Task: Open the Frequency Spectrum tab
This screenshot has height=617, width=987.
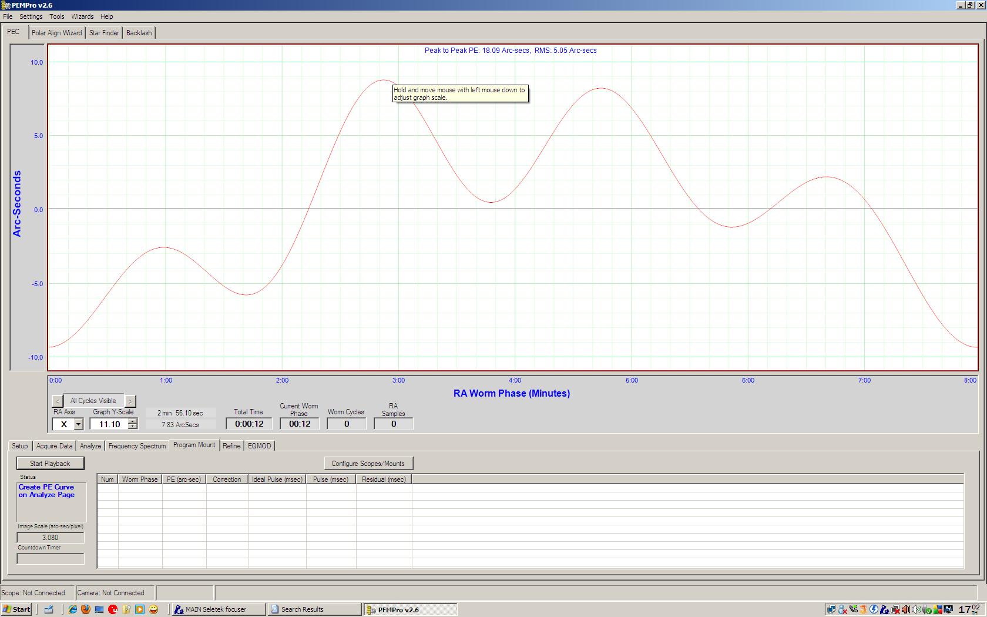Action: (x=137, y=446)
